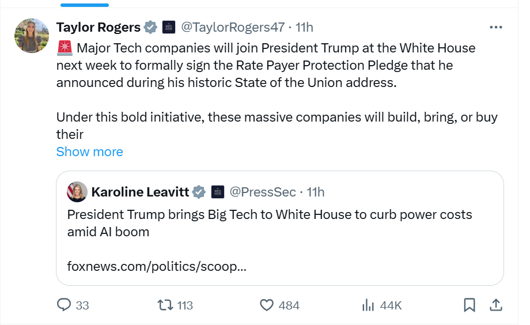Click the 11h timestamp on Taylor's post
The height and width of the screenshot is (325, 530).
coord(304,27)
